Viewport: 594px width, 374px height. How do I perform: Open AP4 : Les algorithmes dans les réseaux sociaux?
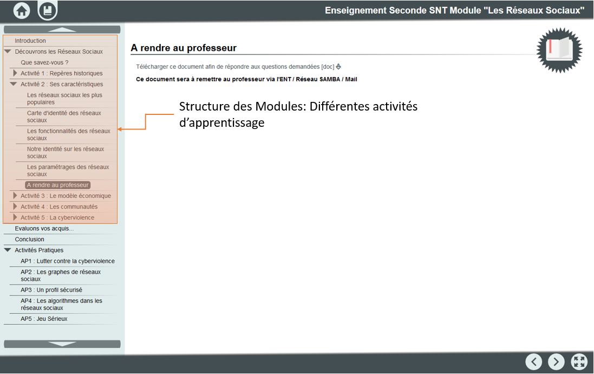pos(61,304)
